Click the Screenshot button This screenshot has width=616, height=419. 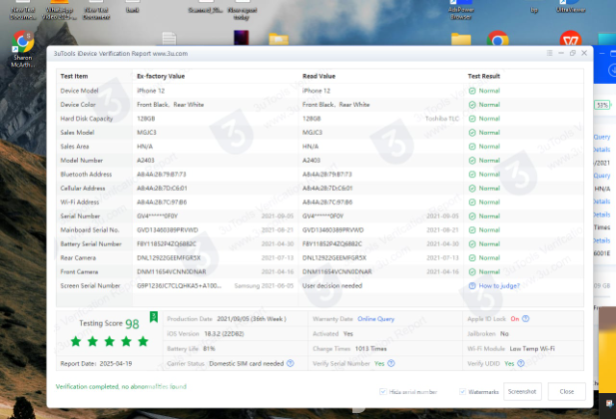(x=522, y=391)
